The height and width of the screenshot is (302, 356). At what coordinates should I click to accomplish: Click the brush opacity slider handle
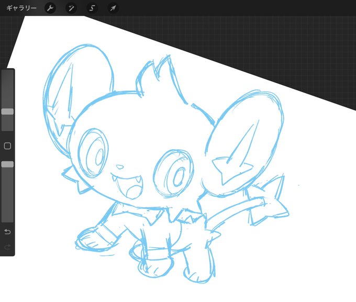point(7,164)
